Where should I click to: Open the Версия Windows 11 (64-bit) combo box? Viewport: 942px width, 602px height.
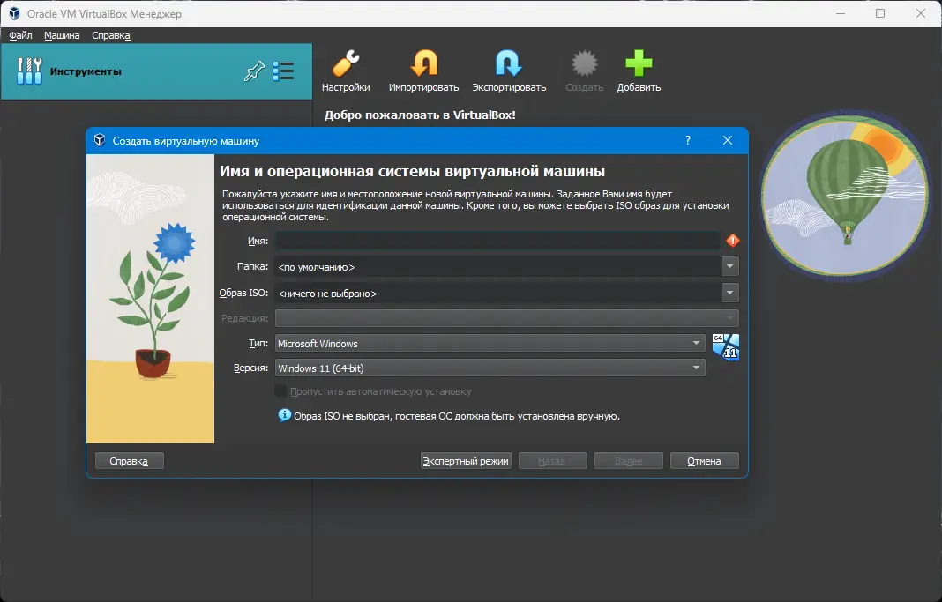pos(490,368)
